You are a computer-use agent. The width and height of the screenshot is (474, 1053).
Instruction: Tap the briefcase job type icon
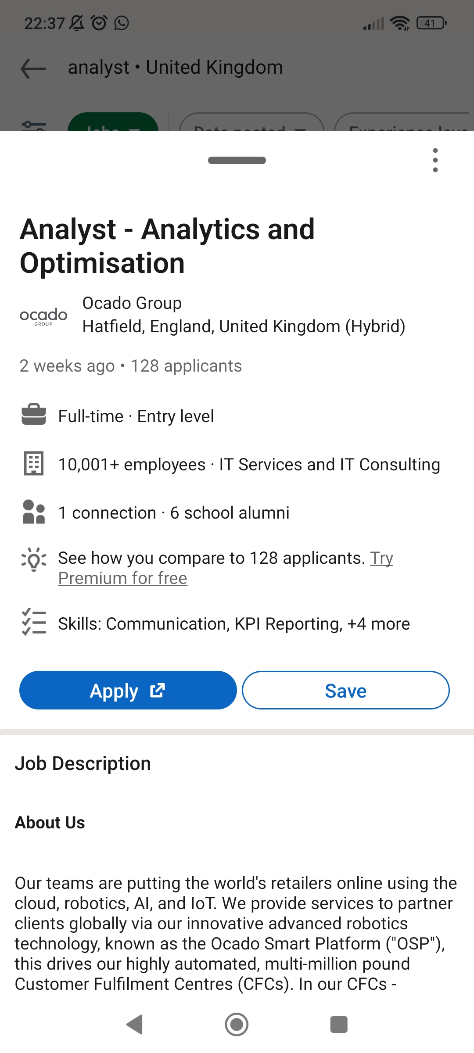[x=34, y=415]
